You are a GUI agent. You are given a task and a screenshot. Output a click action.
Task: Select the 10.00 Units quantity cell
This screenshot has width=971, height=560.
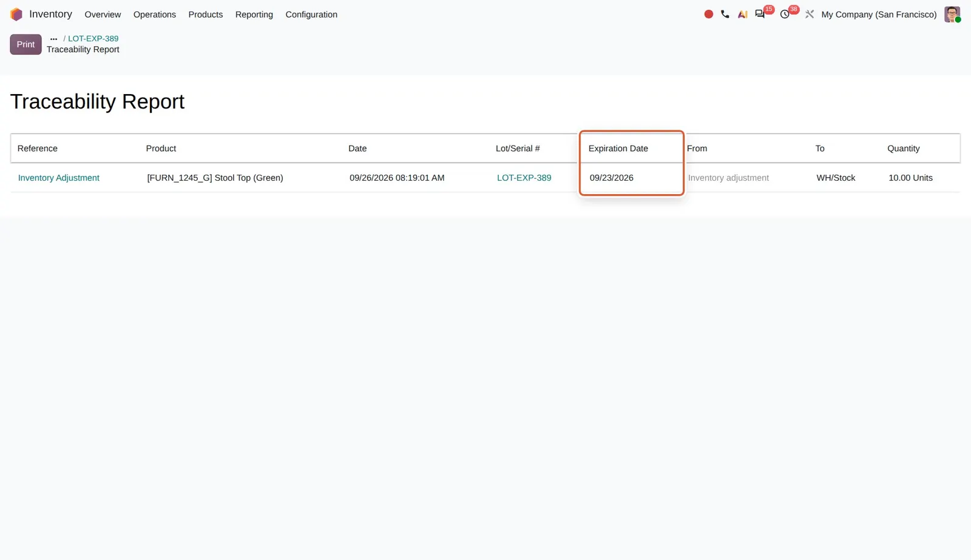coord(910,178)
